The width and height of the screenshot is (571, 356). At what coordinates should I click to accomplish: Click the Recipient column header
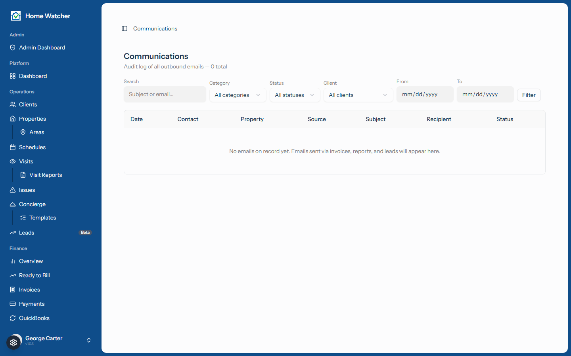point(439,119)
